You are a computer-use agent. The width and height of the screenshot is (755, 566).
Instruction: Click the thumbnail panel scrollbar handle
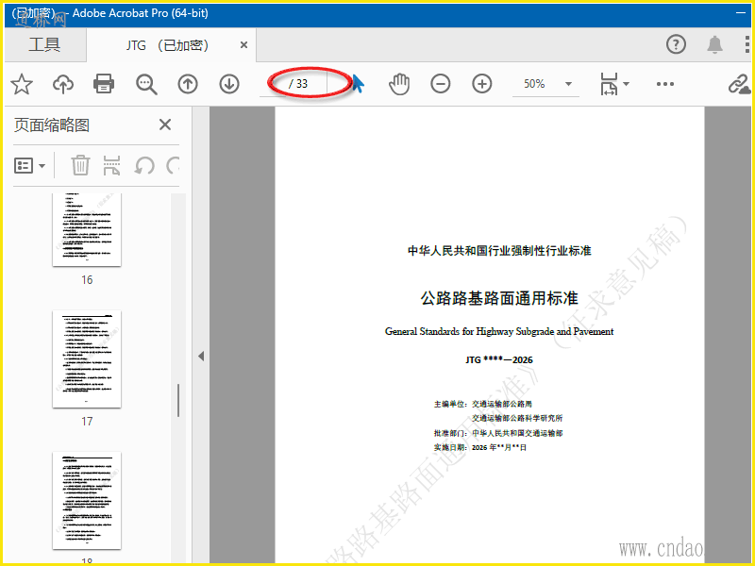(x=178, y=400)
